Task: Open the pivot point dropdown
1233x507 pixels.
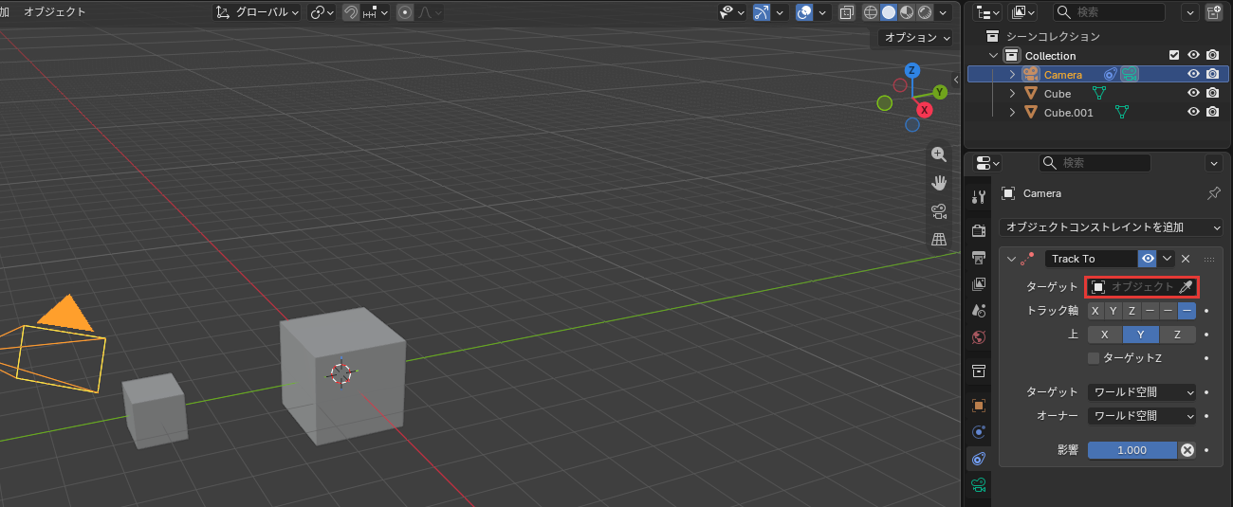Action: coord(322,12)
